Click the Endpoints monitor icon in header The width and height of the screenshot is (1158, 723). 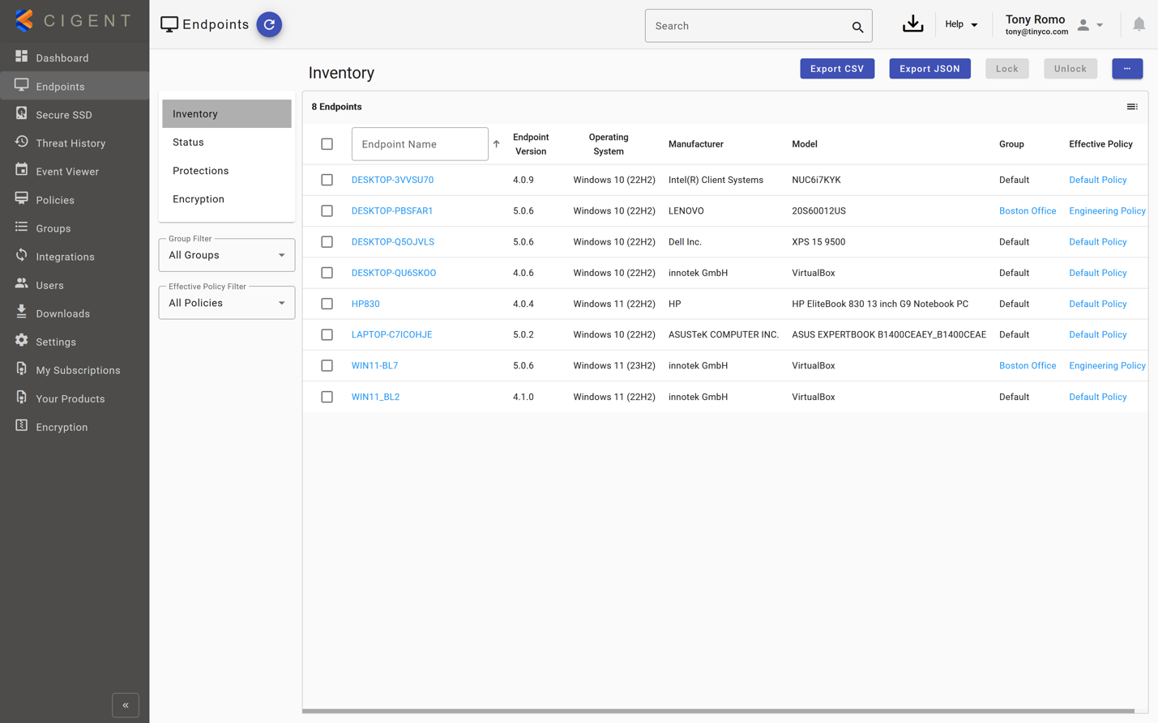click(169, 24)
